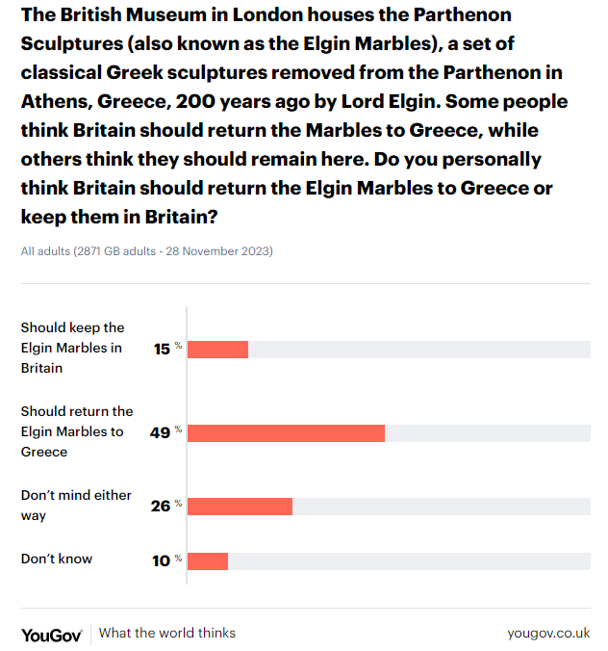Image resolution: width=608 pixels, height=651 pixels.
Task: Click the YouGov logo
Action: [51, 634]
